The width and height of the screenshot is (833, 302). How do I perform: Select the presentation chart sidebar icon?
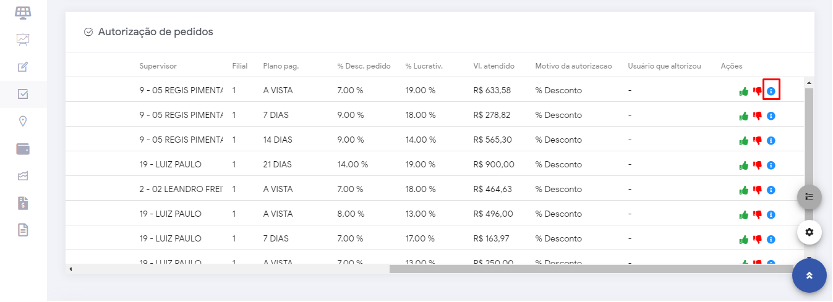pyautogui.click(x=23, y=40)
